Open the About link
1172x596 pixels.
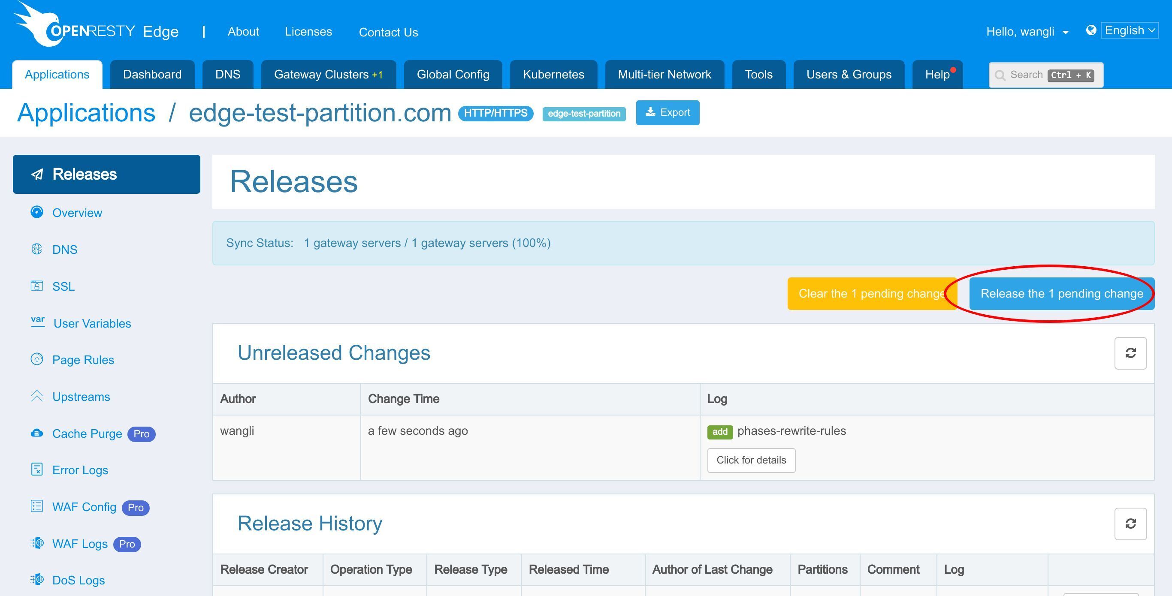point(243,32)
